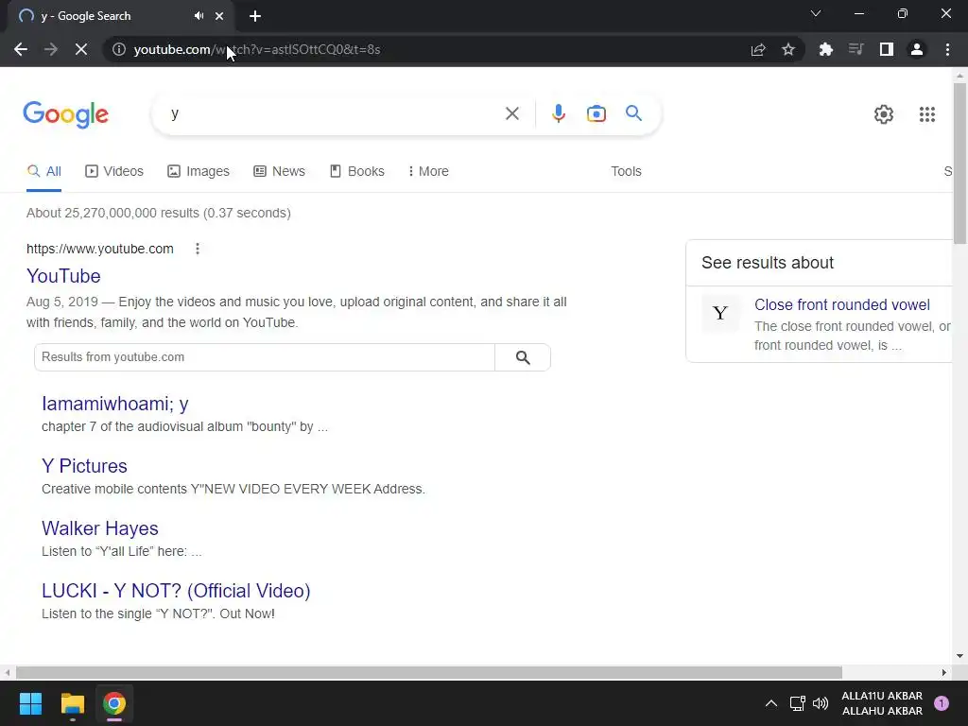Screen dimensions: 968x726
Task: Switch to the Books tab
Action: (x=356, y=171)
